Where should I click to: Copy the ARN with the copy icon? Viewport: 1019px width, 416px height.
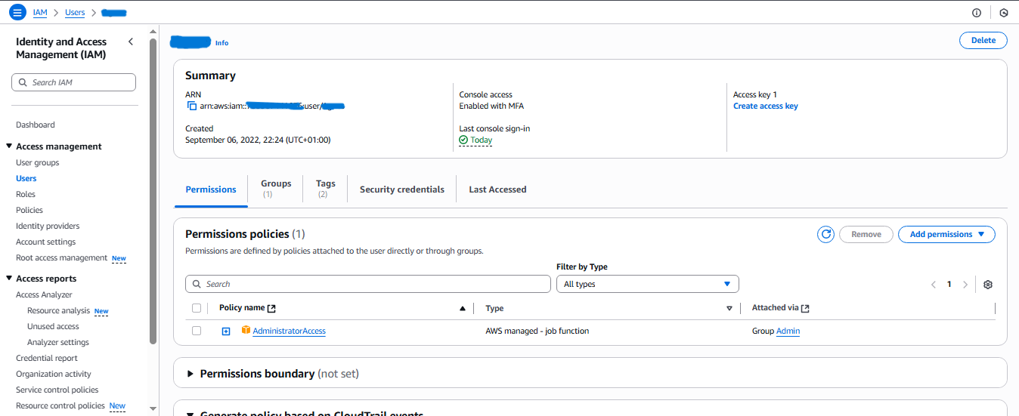[x=191, y=106]
